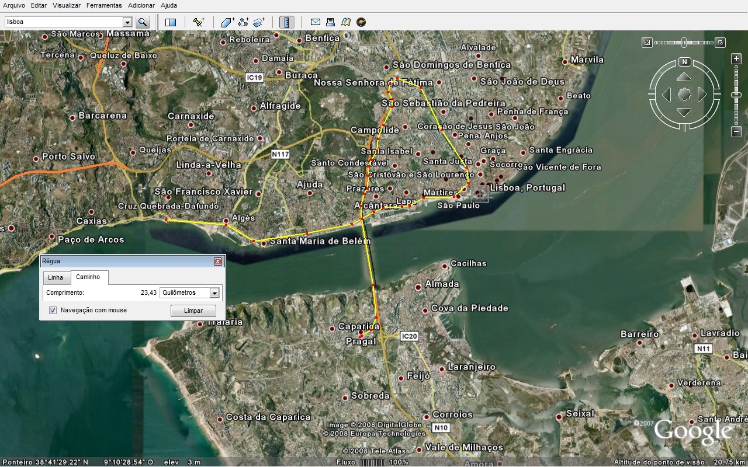Viewport: 748px width, 467px height.
Task: Click the look up arrow on compass
Action: coord(684,78)
